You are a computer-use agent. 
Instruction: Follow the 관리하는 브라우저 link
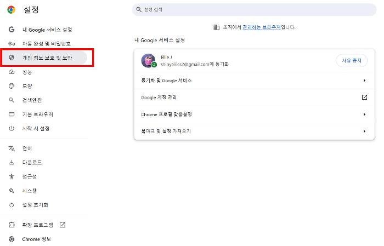point(261,27)
